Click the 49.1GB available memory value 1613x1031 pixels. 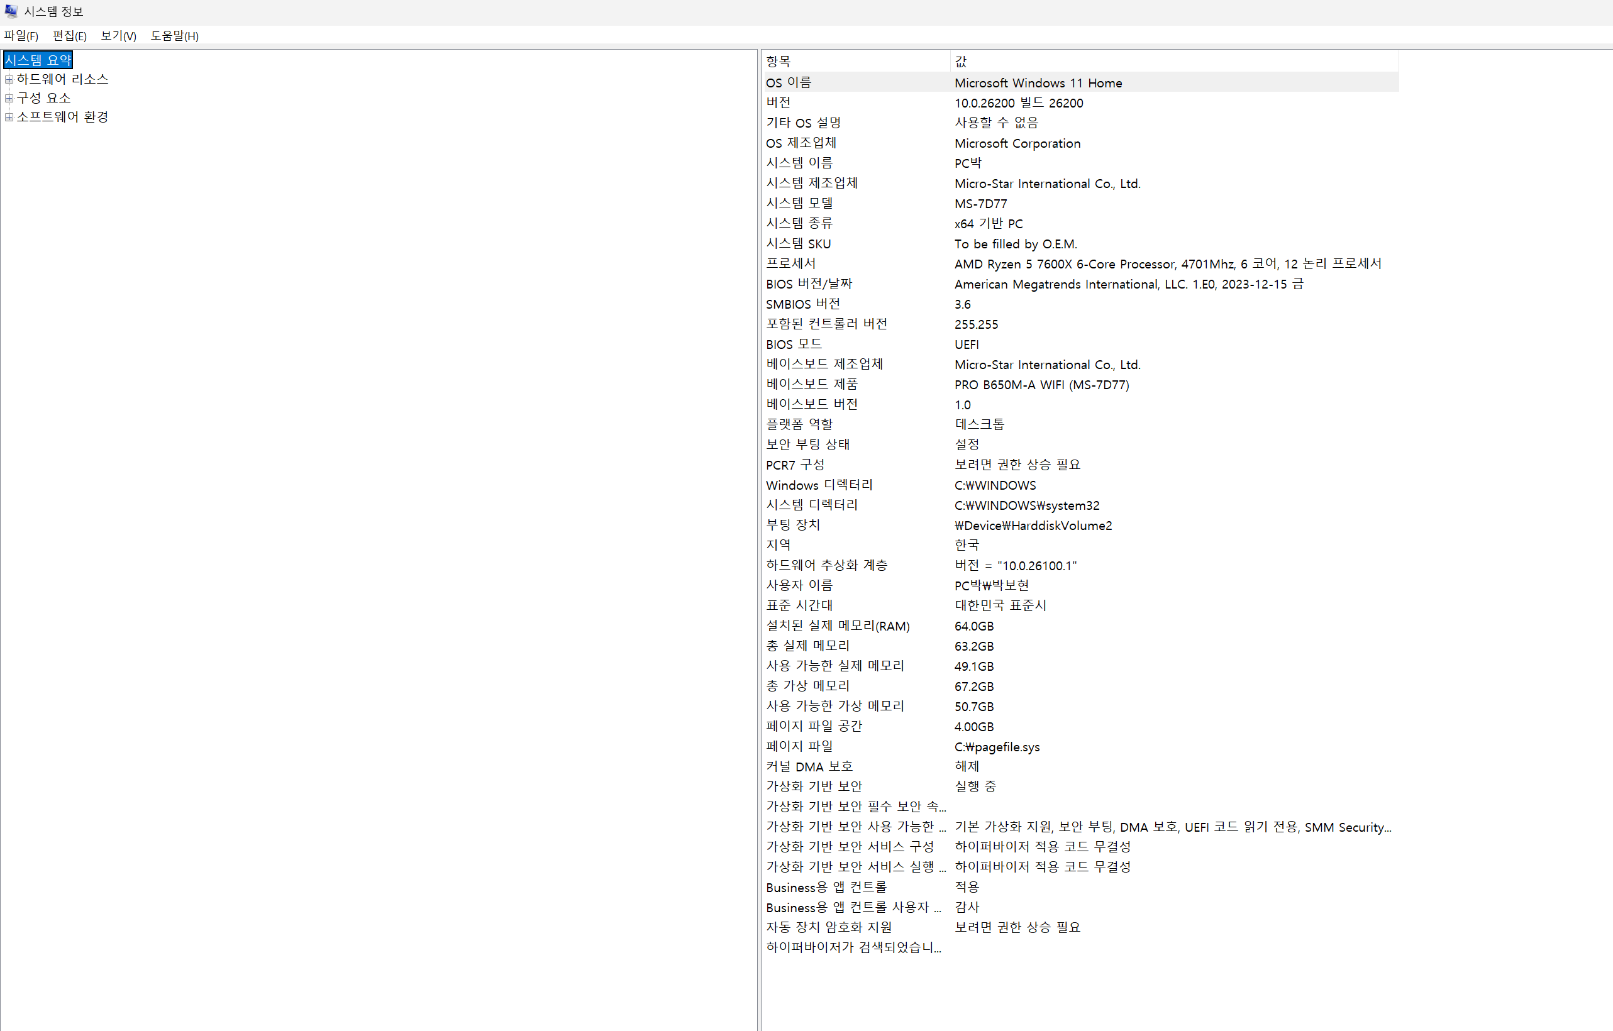point(974,666)
